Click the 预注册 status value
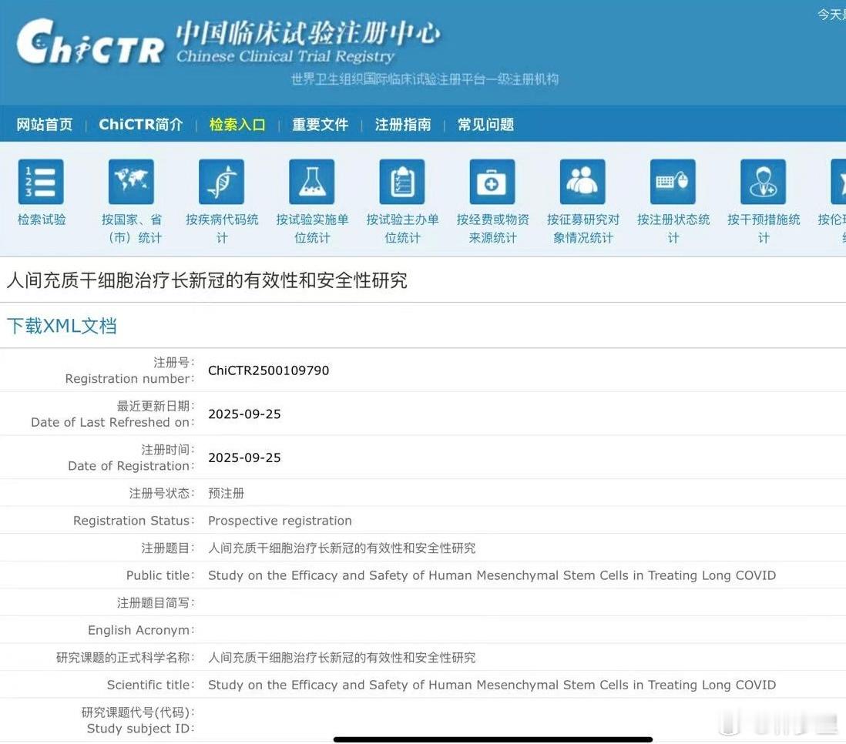846x744 pixels. (x=226, y=493)
